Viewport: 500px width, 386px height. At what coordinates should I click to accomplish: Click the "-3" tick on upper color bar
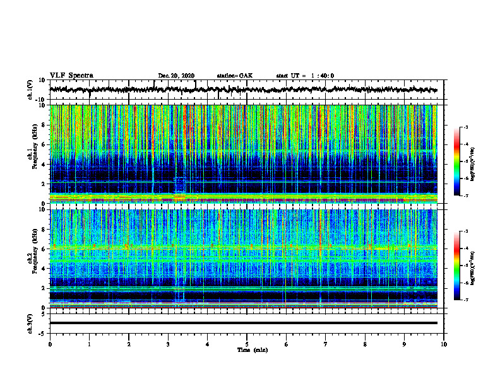(465, 127)
